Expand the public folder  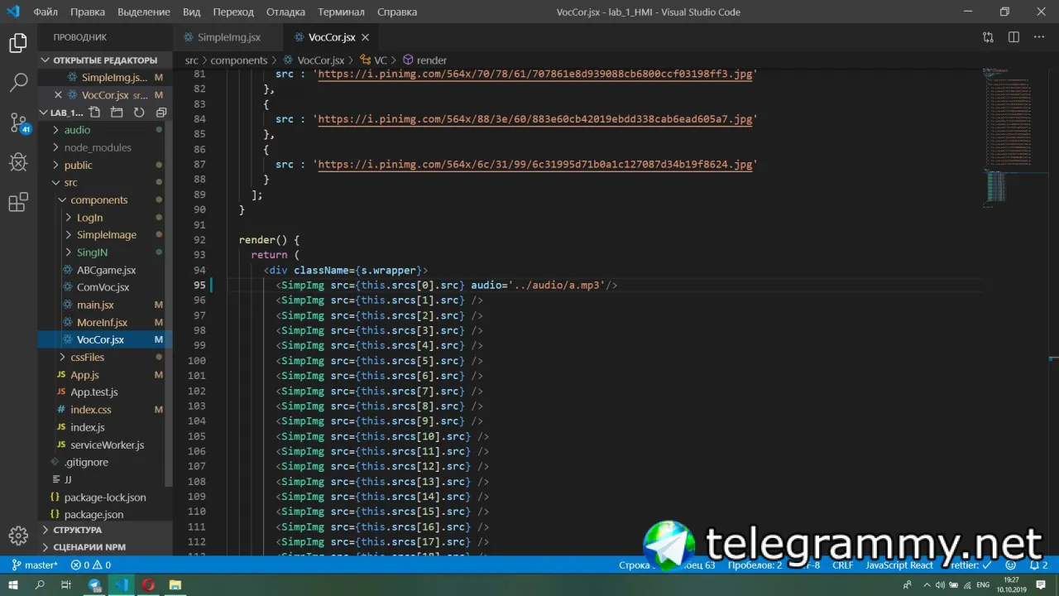79,165
